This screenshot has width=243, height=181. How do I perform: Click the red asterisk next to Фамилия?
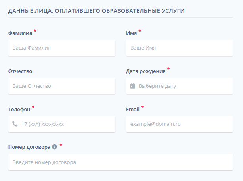pyautogui.click(x=35, y=31)
